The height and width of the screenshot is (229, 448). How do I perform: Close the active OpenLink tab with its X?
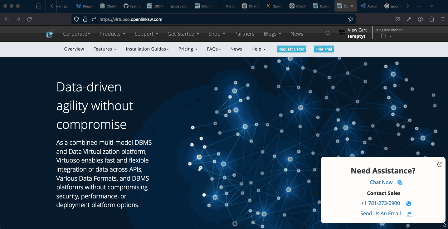coord(352,6)
